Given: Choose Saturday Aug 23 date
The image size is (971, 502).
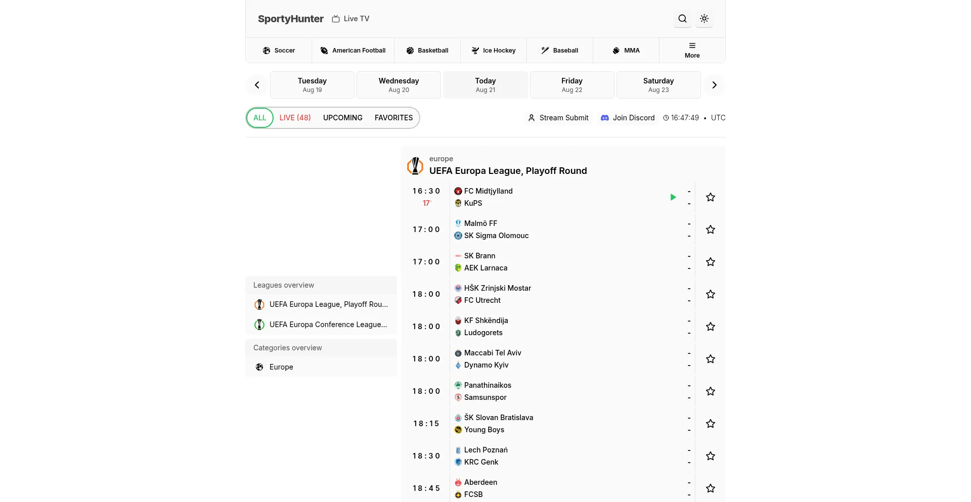Looking at the screenshot, I should tap(658, 85).
